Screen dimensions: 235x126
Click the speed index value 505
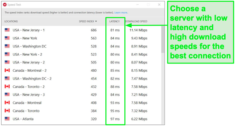pos(94,63)
